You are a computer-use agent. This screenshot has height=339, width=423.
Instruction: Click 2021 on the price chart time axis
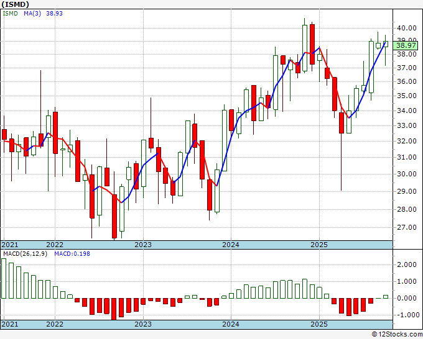(10, 245)
